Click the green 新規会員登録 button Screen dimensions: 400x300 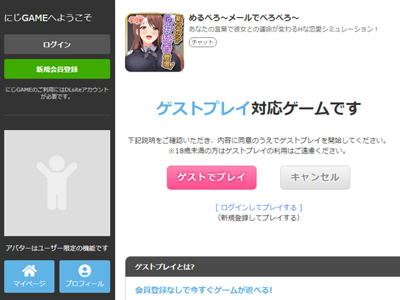click(x=57, y=69)
